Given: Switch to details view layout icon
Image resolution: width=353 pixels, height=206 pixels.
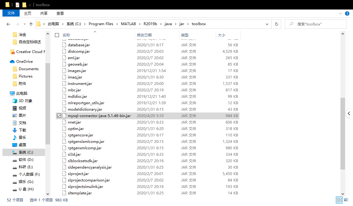Looking at the screenshot, I should coord(339,200).
